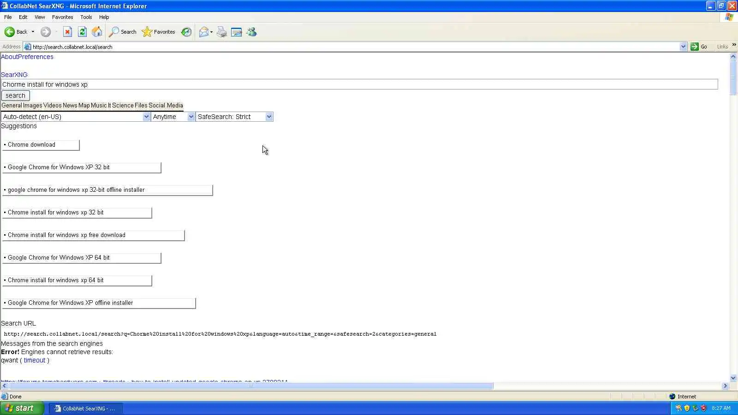Screen dimensions: 738x415
Task: Select the Videos search category
Action: pyautogui.click(x=52, y=105)
